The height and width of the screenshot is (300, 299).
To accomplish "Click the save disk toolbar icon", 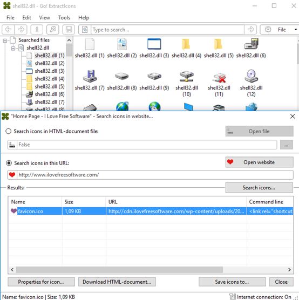I will point(69,30).
